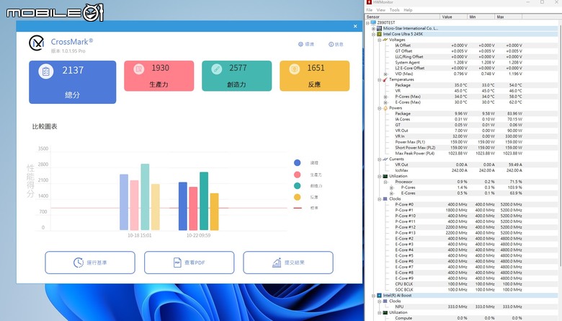The image size is (562, 321).
Task: Click the CPU chip icon beside Intel Core Ultra 5 245K
Action: click(379, 34)
